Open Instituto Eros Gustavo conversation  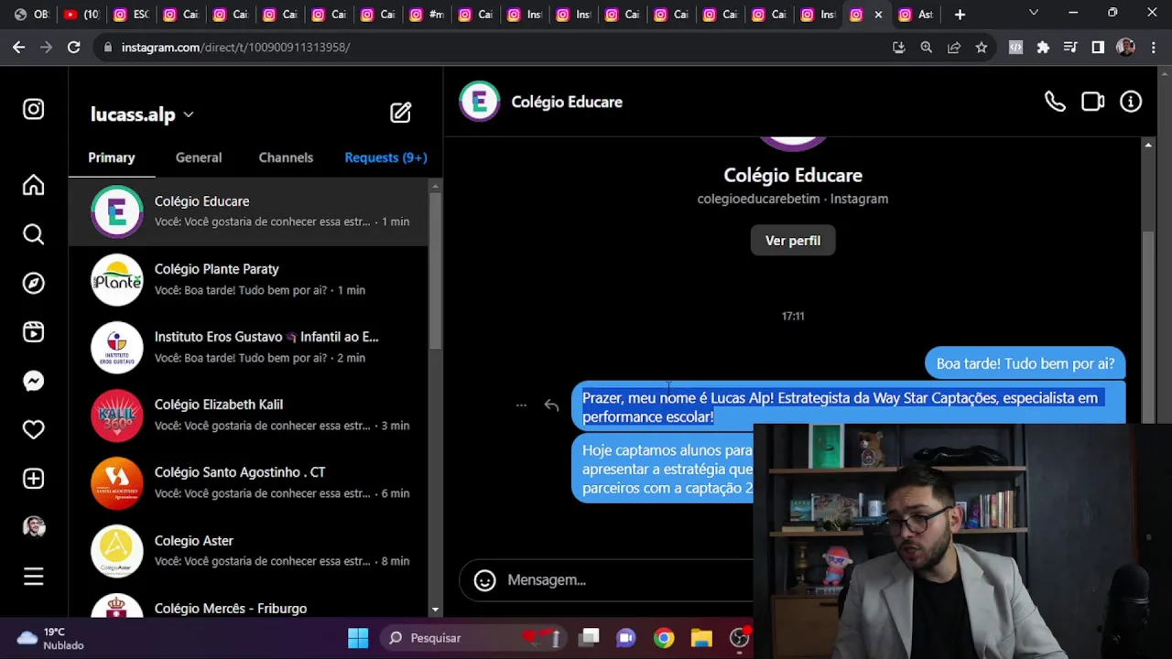coord(248,347)
